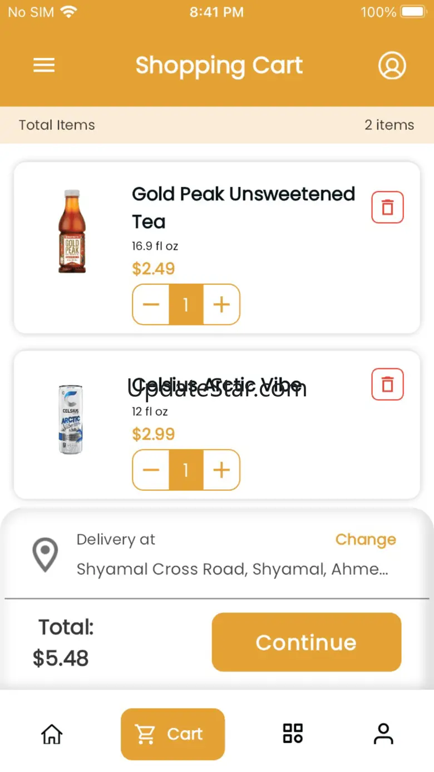Increase Celsius Arctic Vibe quantity
This screenshot has height=772, width=434.
pos(221,470)
